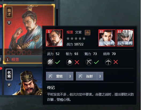Select the 名将 general card portrait
This screenshot has height=110, width=144.
click(x=23, y=81)
